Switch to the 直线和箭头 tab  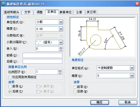click(12, 12)
